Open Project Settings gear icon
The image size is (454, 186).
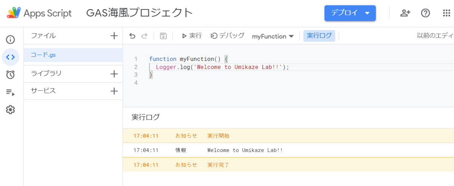(11, 110)
